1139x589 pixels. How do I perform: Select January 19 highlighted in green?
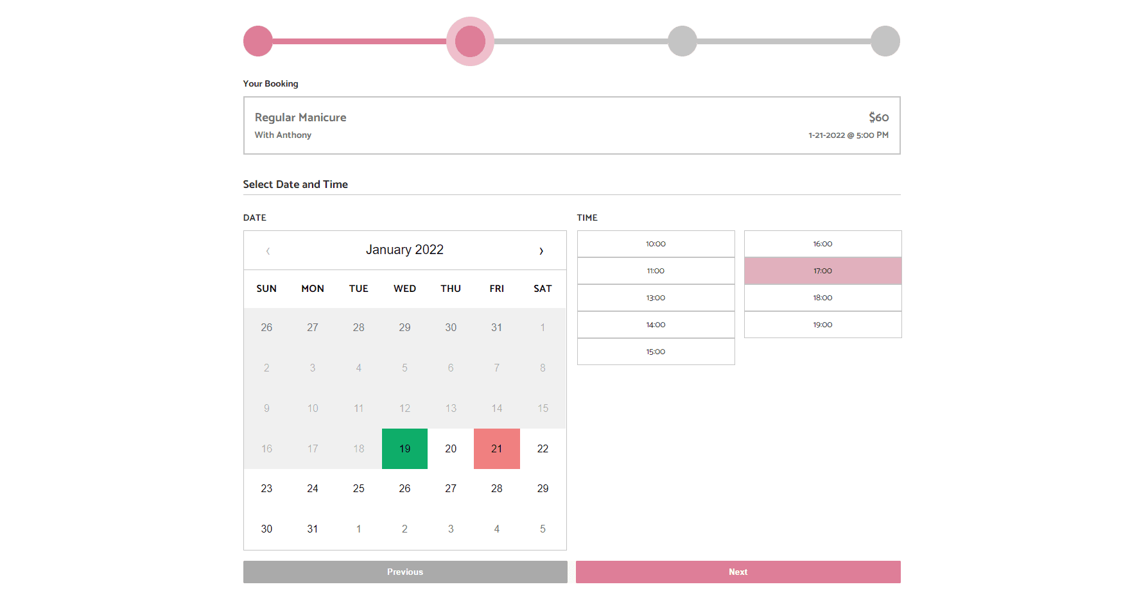(x=404, y=448)
